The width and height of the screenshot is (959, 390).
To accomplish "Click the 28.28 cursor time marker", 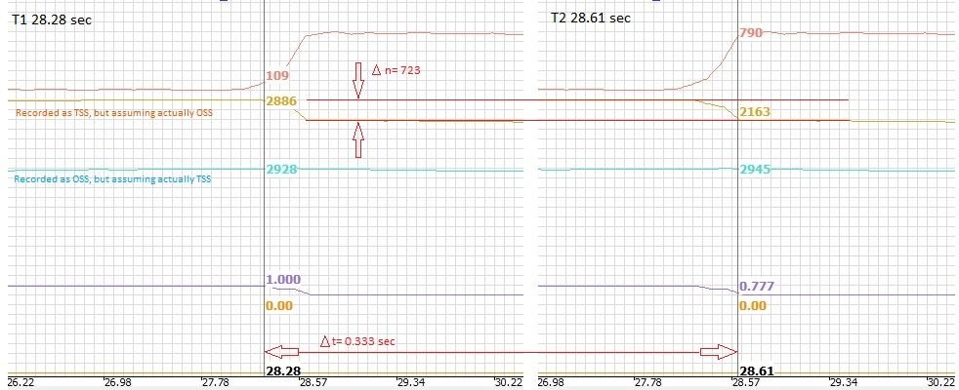I will click(282, 371).
